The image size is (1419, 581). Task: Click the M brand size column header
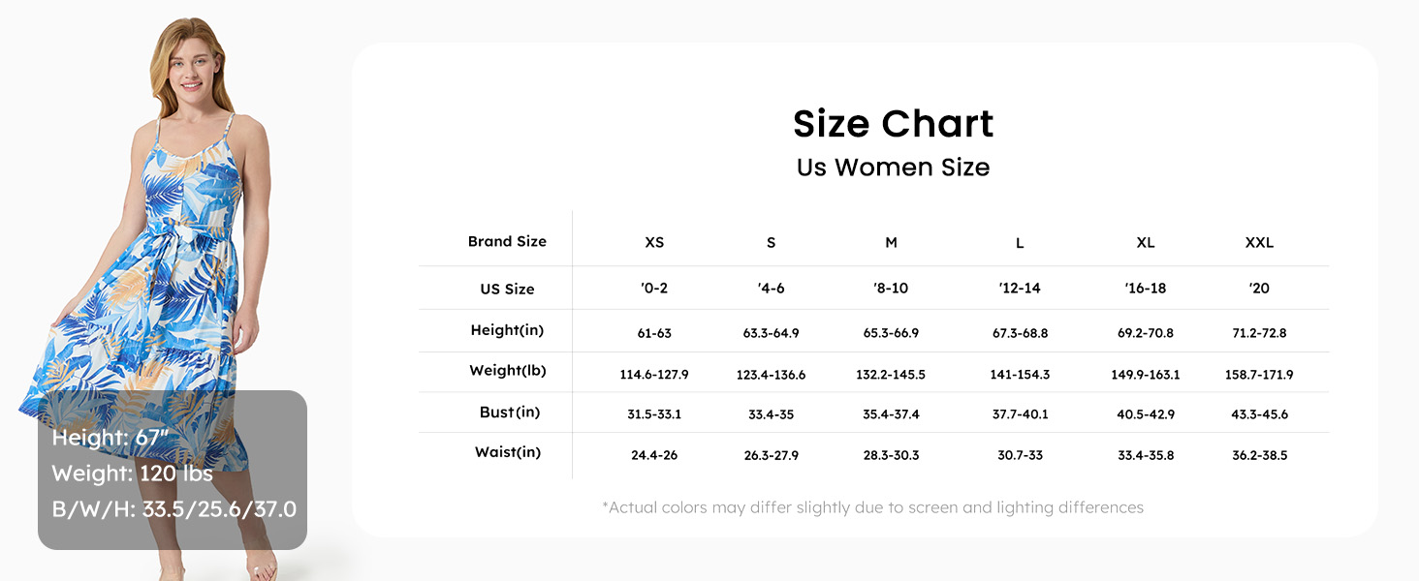tap(891, 242)
